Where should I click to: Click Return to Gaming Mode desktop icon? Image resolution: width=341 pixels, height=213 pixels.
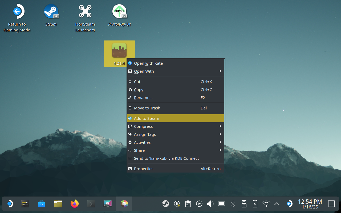(17, 12)
